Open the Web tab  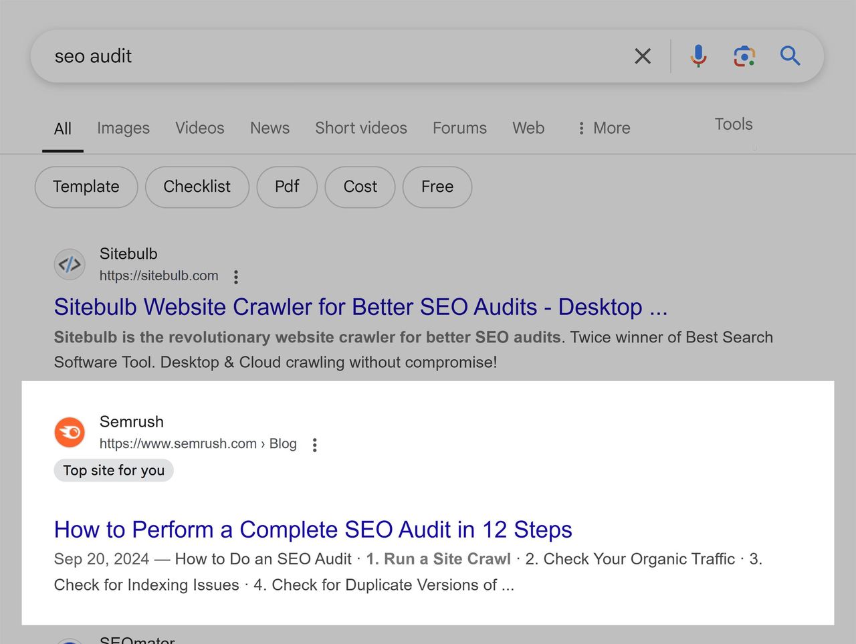coord(528,128)
